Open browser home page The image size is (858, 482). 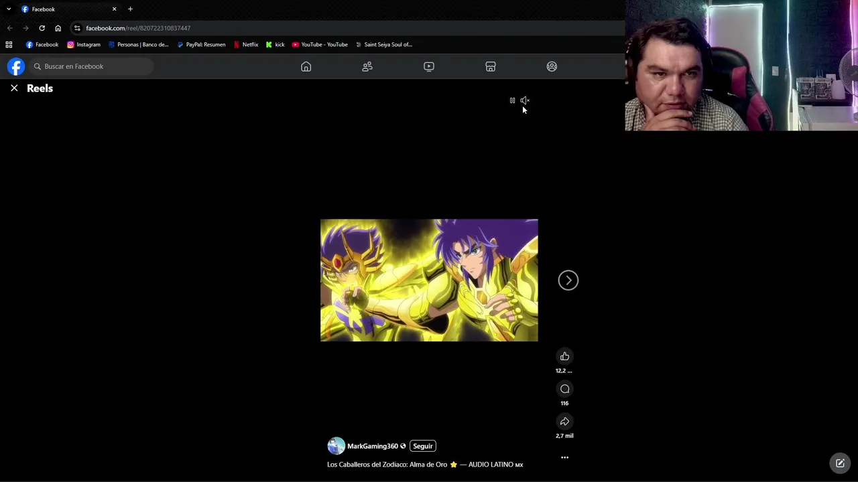58,28
